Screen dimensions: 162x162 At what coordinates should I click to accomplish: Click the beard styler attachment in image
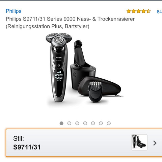95,92
